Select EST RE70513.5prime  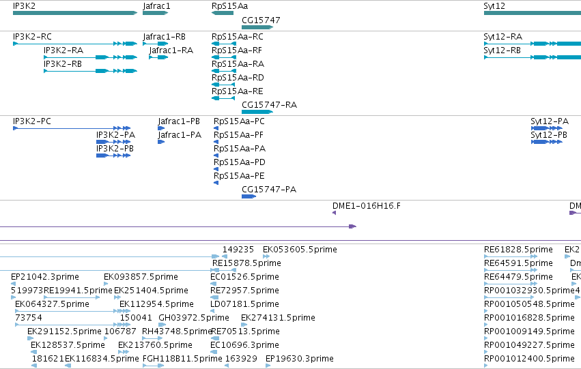click(215, 338)
